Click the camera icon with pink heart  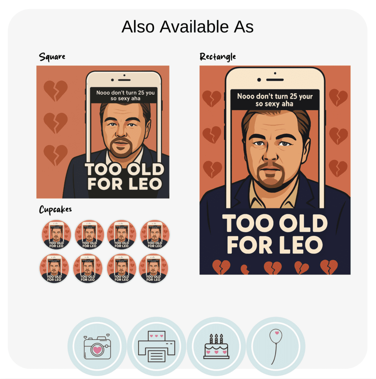tap(97, 346)
